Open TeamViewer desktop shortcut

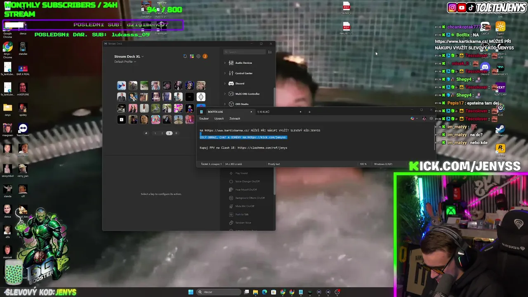coord(23,131)
